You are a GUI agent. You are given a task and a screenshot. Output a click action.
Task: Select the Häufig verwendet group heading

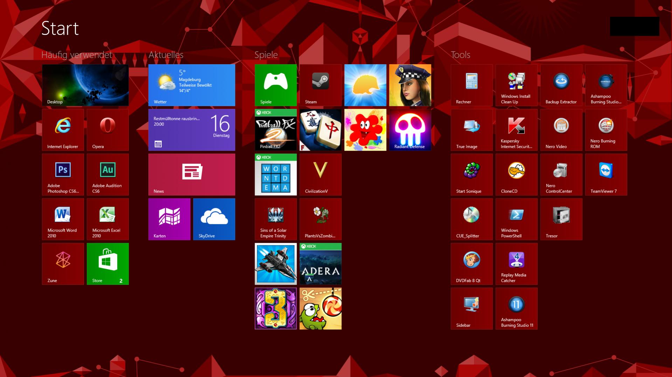tap(77, 55)
